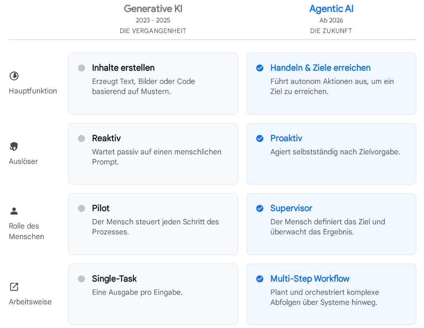Select the gray dot beside Inhalte erstellen
Image resolution: width=424 pixels, height=328 pixels.
click(x=81, y=68)
